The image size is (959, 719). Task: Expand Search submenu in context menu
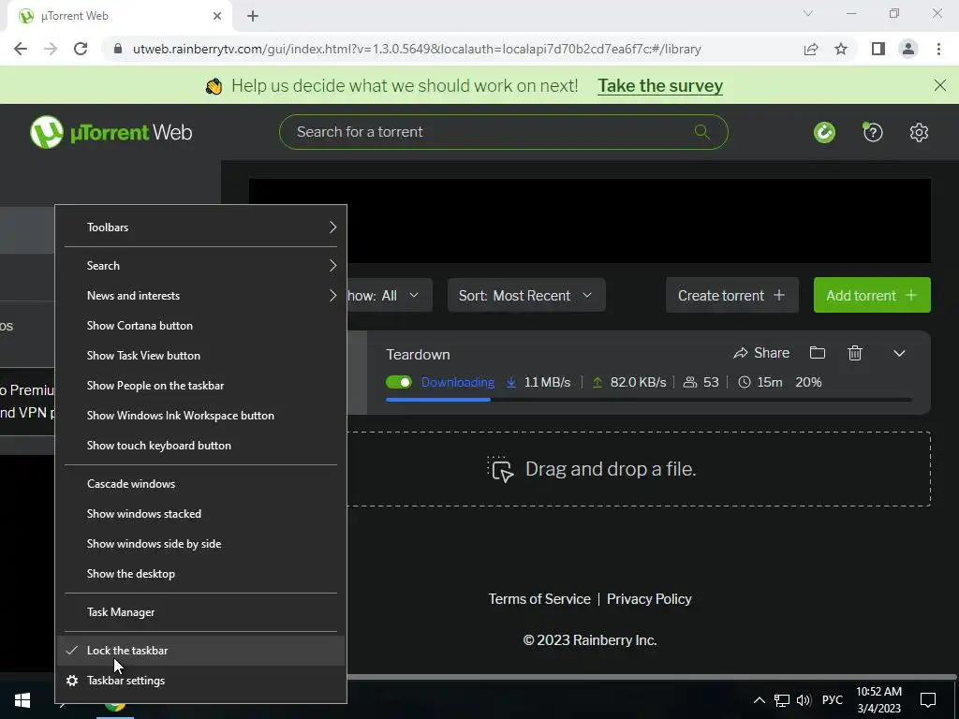200,266
